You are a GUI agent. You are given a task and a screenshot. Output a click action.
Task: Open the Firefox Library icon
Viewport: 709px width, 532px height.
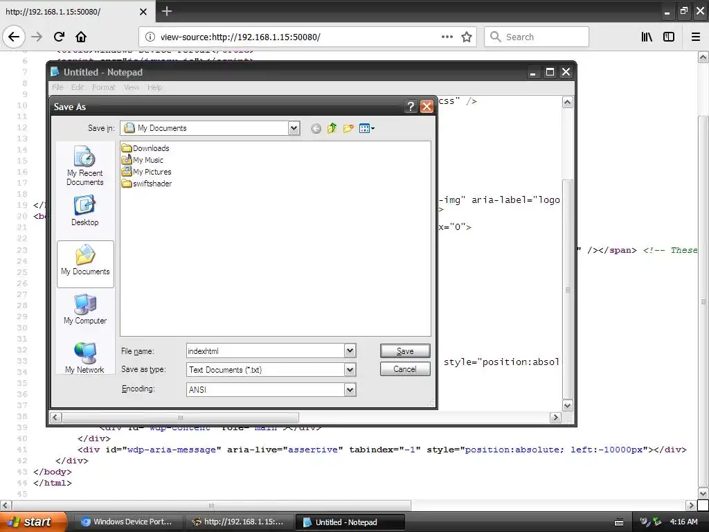coord(647,37)
